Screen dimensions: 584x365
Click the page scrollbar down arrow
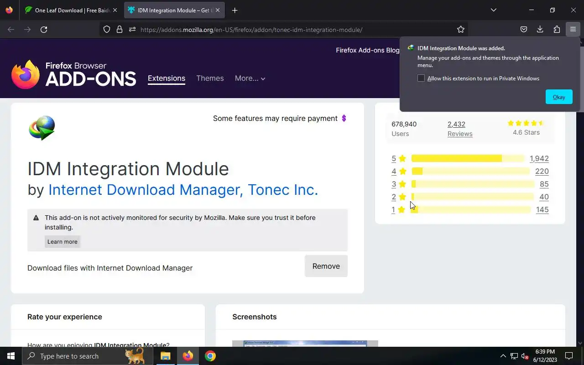pyautogui.click(x=580, y=343)
